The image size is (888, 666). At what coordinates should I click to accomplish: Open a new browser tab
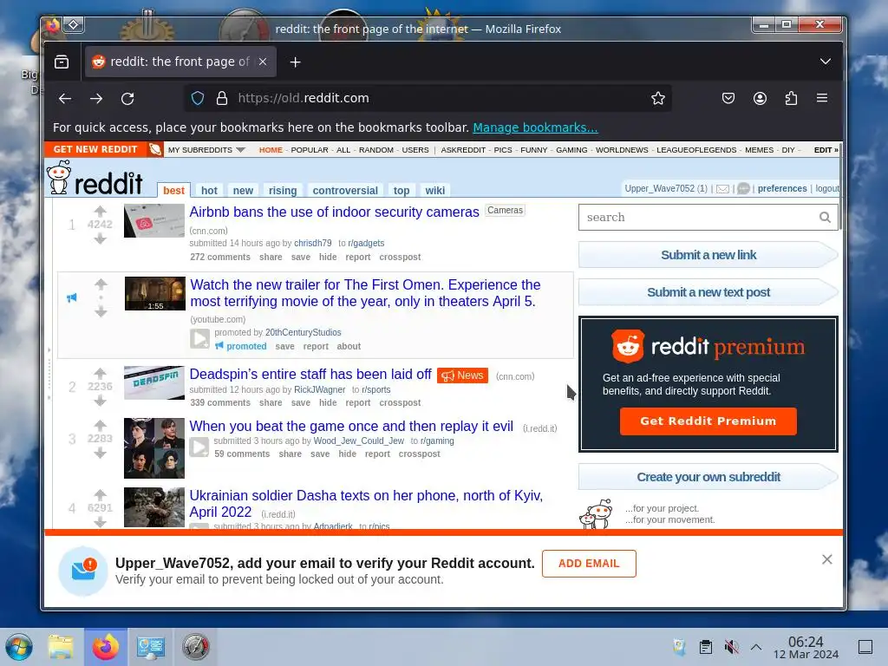pos(295,62)
